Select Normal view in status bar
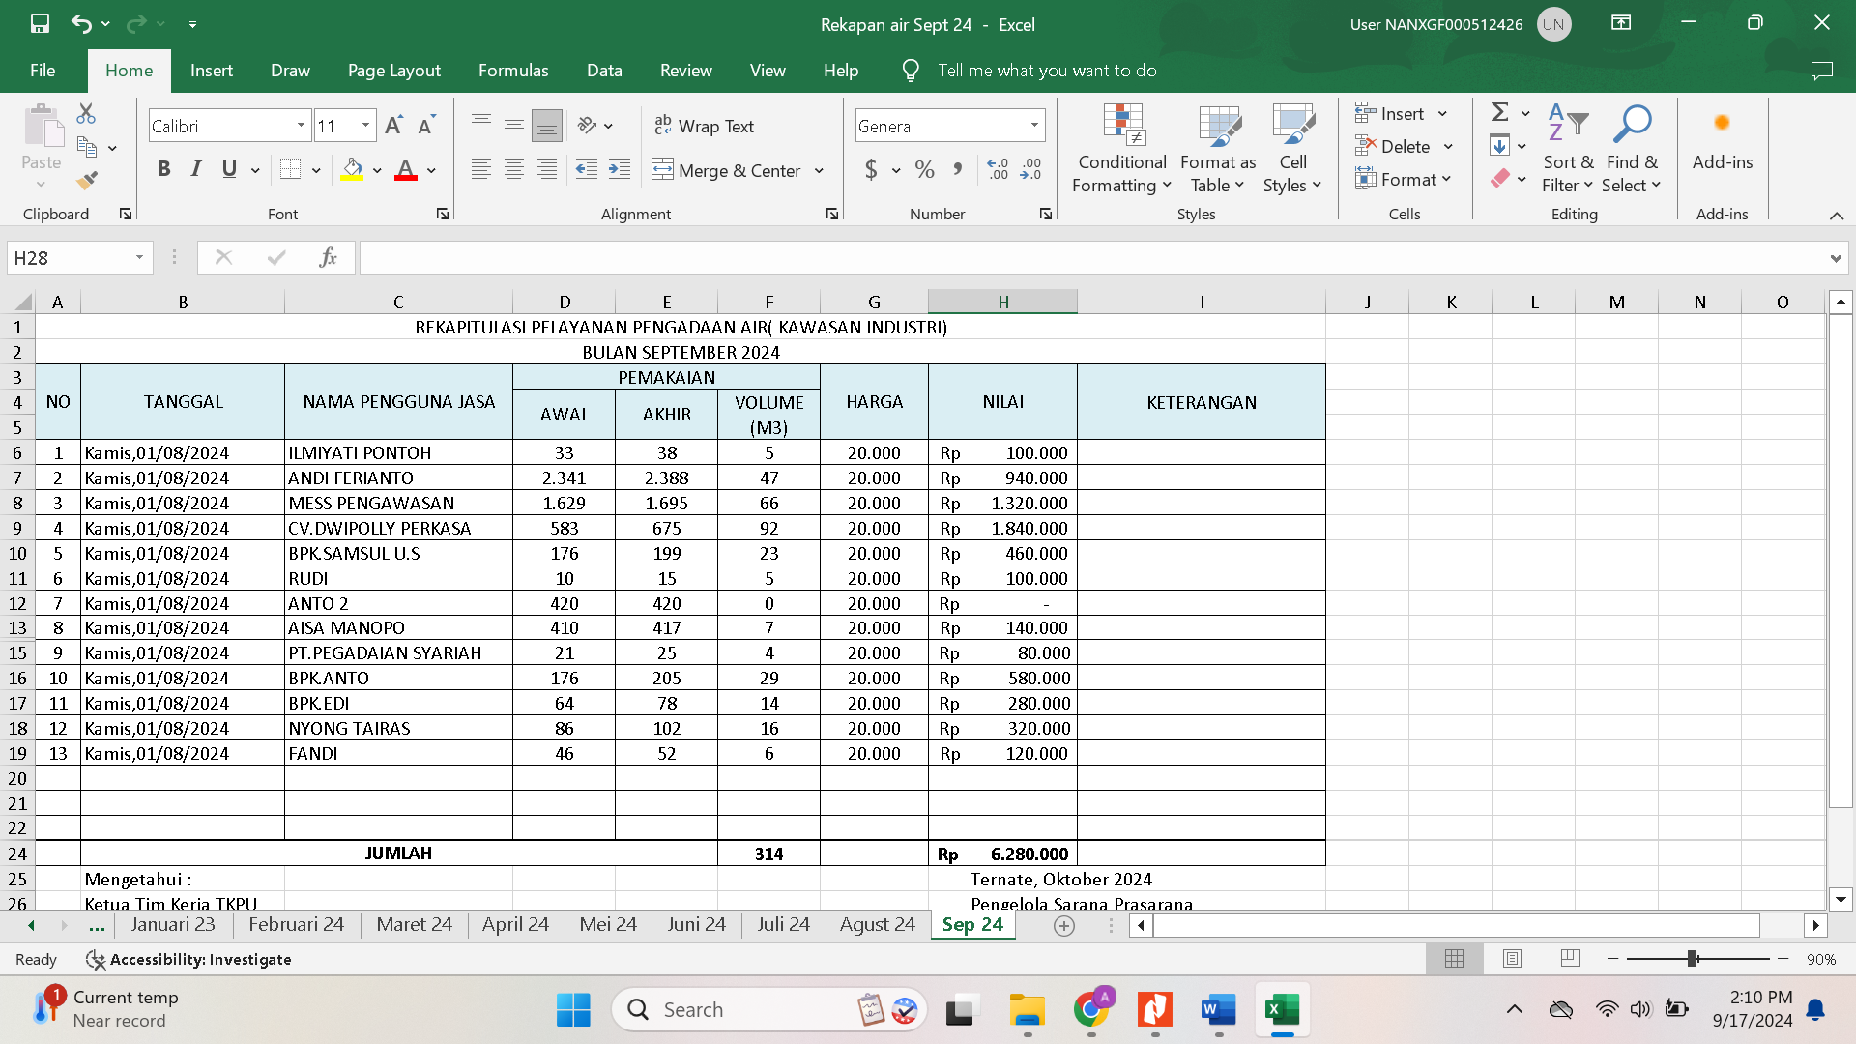 click(1454, 958)
